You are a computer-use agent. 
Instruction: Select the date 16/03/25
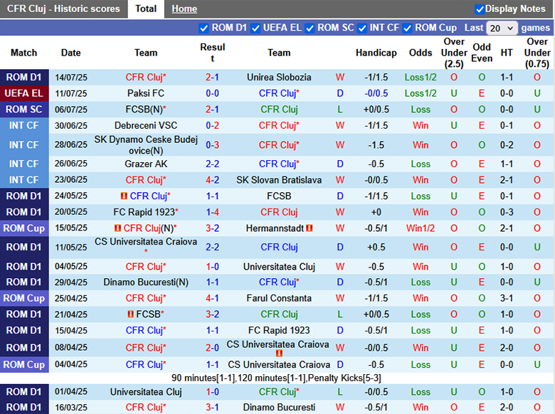70,408
